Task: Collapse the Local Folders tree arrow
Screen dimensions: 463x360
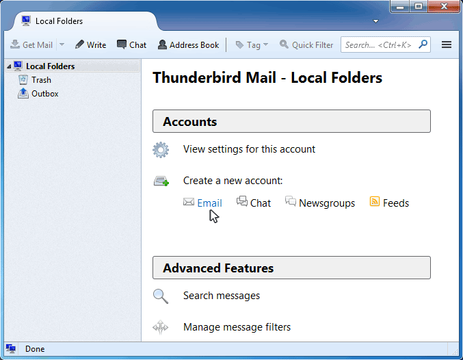Action: coord(9,66)
